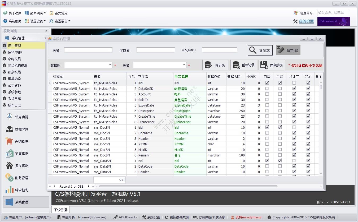
Task: Click the 字段名 search input field
Action: pyautogui.click(x=156, y=50)
